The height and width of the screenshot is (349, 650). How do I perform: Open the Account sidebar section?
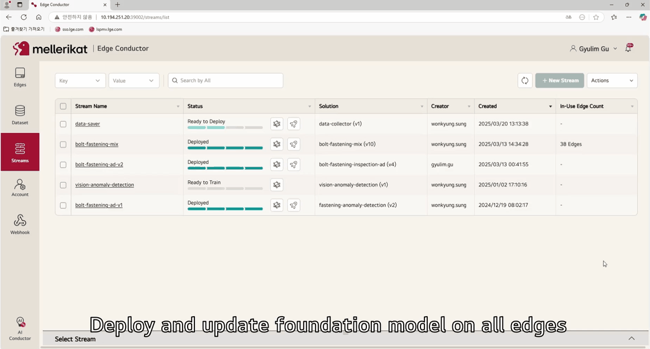(20, 188)
